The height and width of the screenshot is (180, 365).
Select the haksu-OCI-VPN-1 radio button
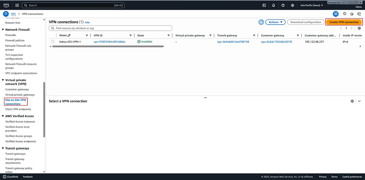point(53,42)
